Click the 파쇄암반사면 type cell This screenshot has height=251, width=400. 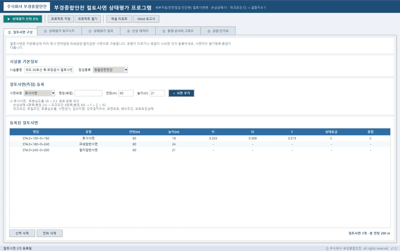click(88, 144)
